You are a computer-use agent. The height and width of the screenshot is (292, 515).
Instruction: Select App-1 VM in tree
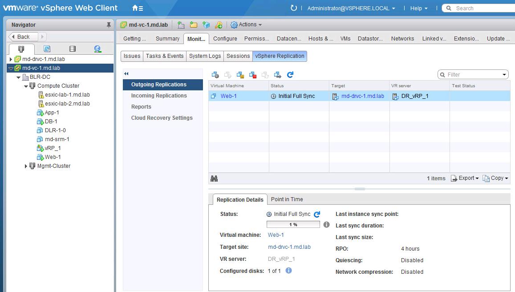52,112
